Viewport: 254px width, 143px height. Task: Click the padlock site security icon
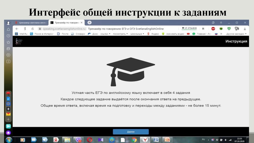click(x=40, y=29)
